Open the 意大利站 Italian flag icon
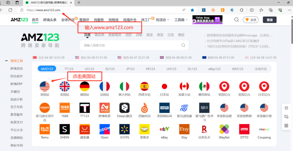The image size is (293, 151). 125,86
